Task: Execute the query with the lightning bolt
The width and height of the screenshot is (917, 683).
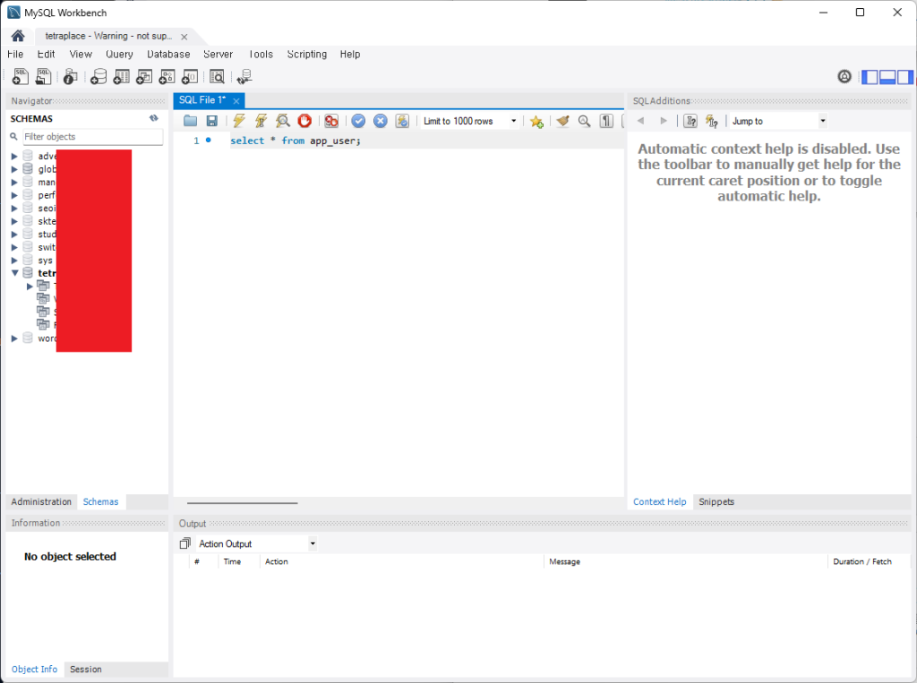Action: 238,121
